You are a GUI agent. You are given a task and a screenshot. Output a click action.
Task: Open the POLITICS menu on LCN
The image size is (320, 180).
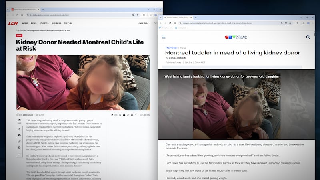click(44, 23)
